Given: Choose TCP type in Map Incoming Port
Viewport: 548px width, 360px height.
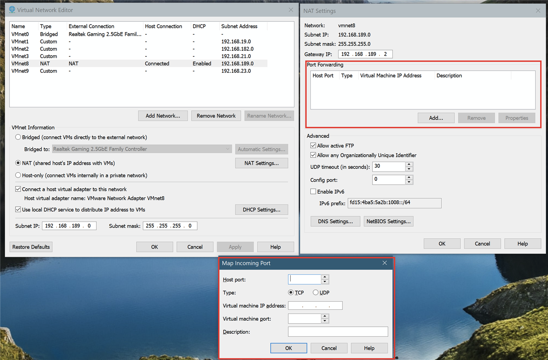Looking at the screenshot, I should [x=291, y=292].
